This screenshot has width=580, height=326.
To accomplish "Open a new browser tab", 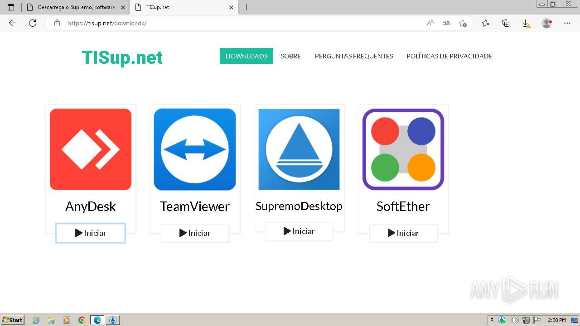I will [246, 7].
